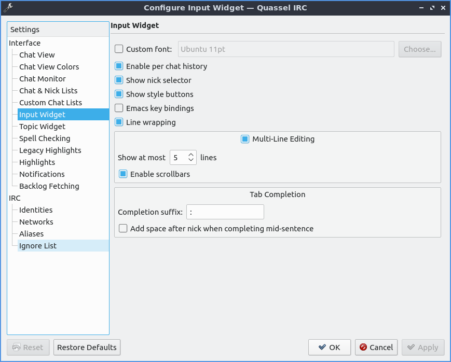Turn off Line wrapping
The height and width of the screenshot is (362, 451).
tap(119, 122)
